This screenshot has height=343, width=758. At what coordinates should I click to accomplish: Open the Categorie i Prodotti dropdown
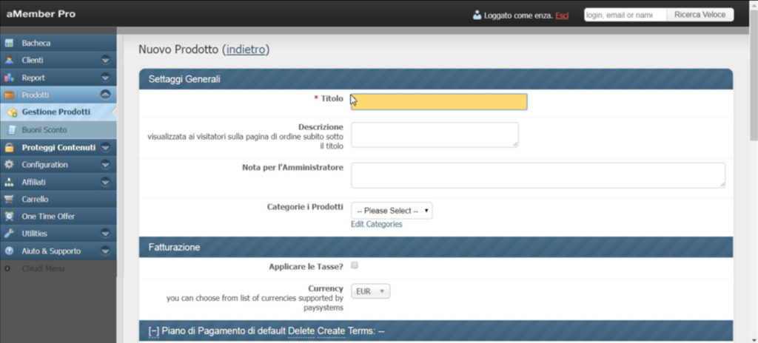(392, 211)
